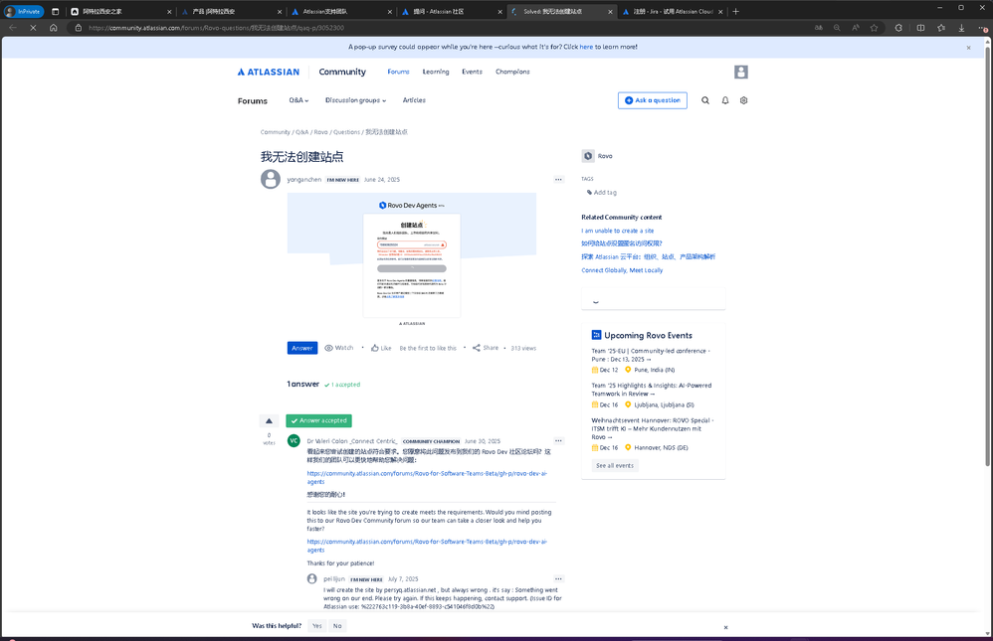Expand the Discussion groups dropdown
The image size is (993, 641).
click(x=355, y=100)
